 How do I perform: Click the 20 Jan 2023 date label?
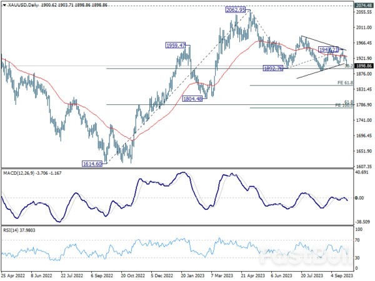pyautogui.click(x=192, y=275)
